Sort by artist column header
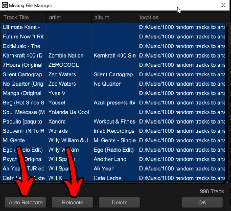 tap(69, 17)
